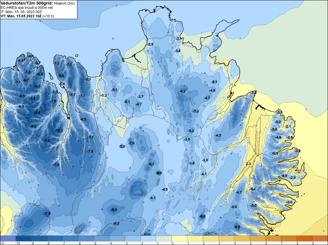Click the -7.6 temperature label
Viewport: 328px width, 245px height.
tap(69, 65)
